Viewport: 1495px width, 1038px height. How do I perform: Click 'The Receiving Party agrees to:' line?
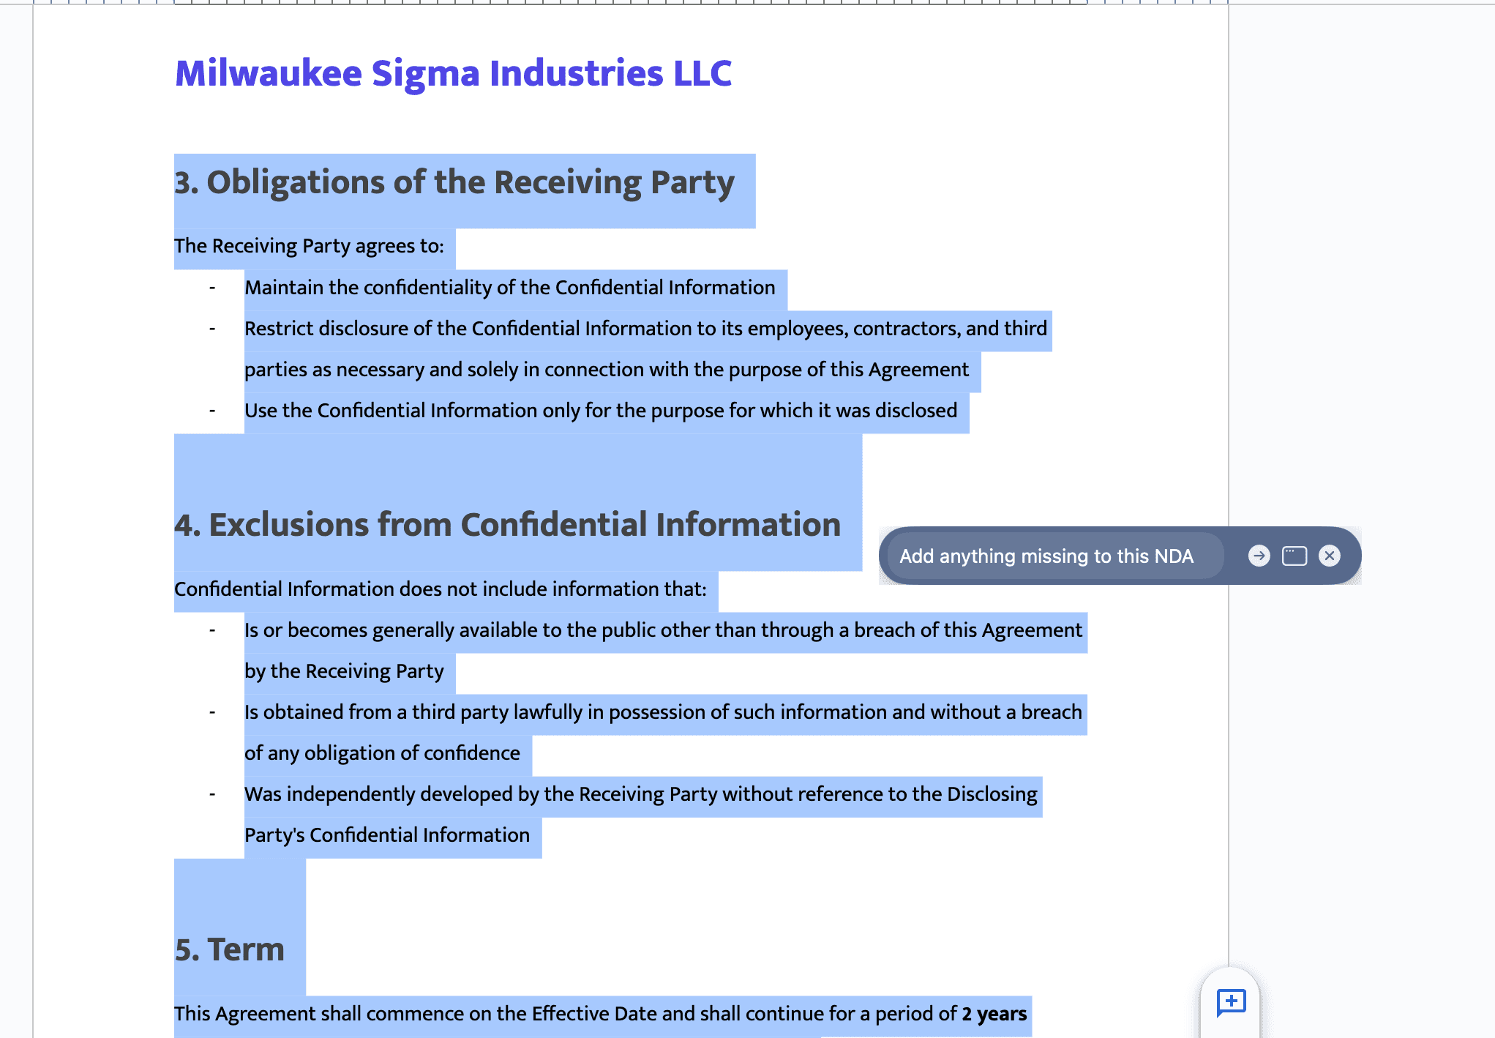pyautogui.click(x=309, y=246)
